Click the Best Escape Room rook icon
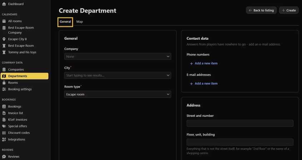The image size is (302, 160). [x=4, y=46]
